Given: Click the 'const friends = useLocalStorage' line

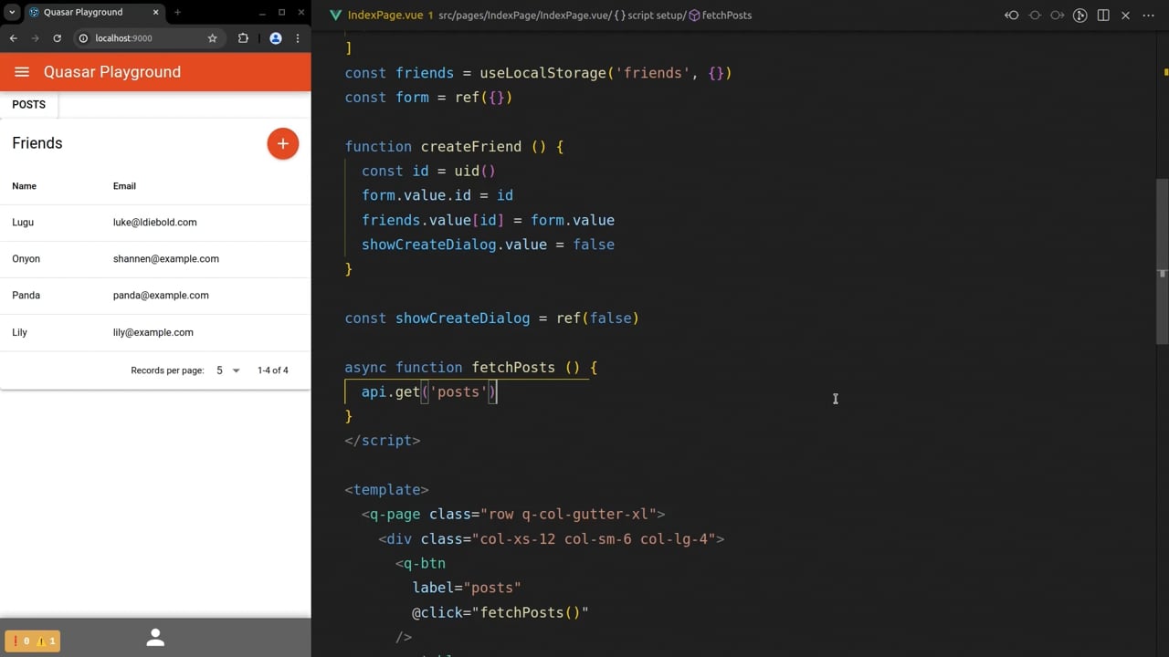Looking at the screenshot, I should pos(539,72).
